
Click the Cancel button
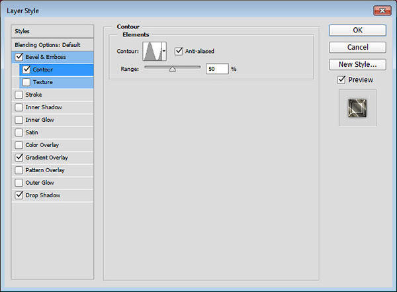pyautogui.click(x=357, y=47)
